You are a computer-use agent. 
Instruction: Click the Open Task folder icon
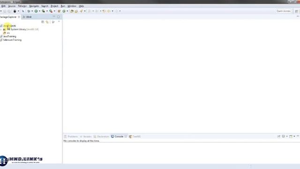click(x=76, y=11)
